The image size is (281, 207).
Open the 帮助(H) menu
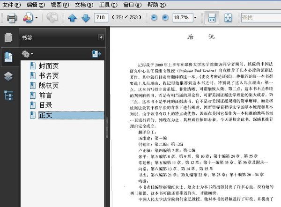coord(156,5)
